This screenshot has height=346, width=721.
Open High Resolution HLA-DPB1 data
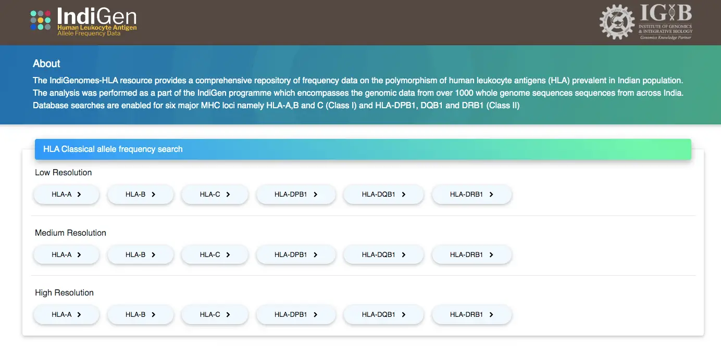[296, 315]
